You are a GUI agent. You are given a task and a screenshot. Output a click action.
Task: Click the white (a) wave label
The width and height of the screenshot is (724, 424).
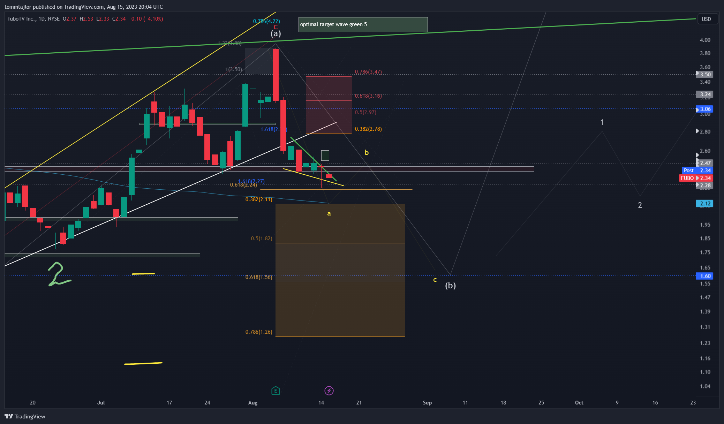pos(276,33)
